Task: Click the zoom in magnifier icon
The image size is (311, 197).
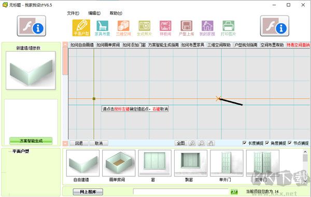Action: (192, 143)
